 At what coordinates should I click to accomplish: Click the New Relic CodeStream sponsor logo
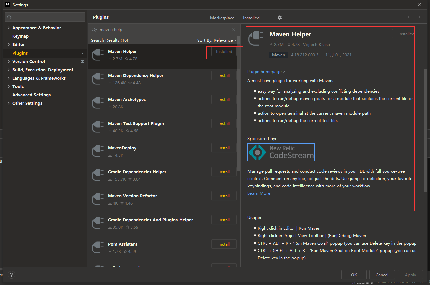coord(281,152)
